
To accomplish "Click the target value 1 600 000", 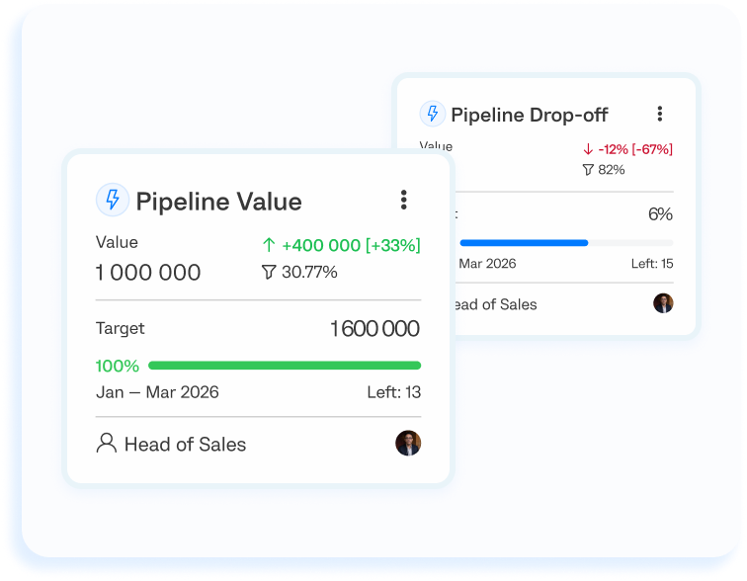I will click(x=374, y=329).
